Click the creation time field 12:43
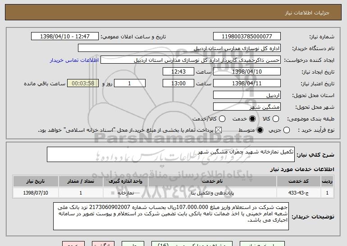The image size is (347, 246). point(178,72)
